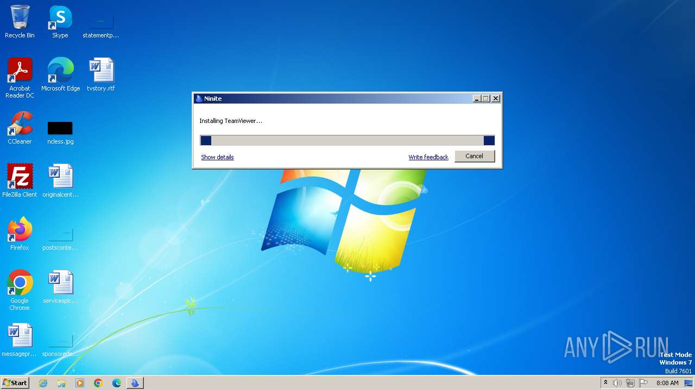Open the Write feedback link
Viewport: 695px width, 390px height.
428,157
